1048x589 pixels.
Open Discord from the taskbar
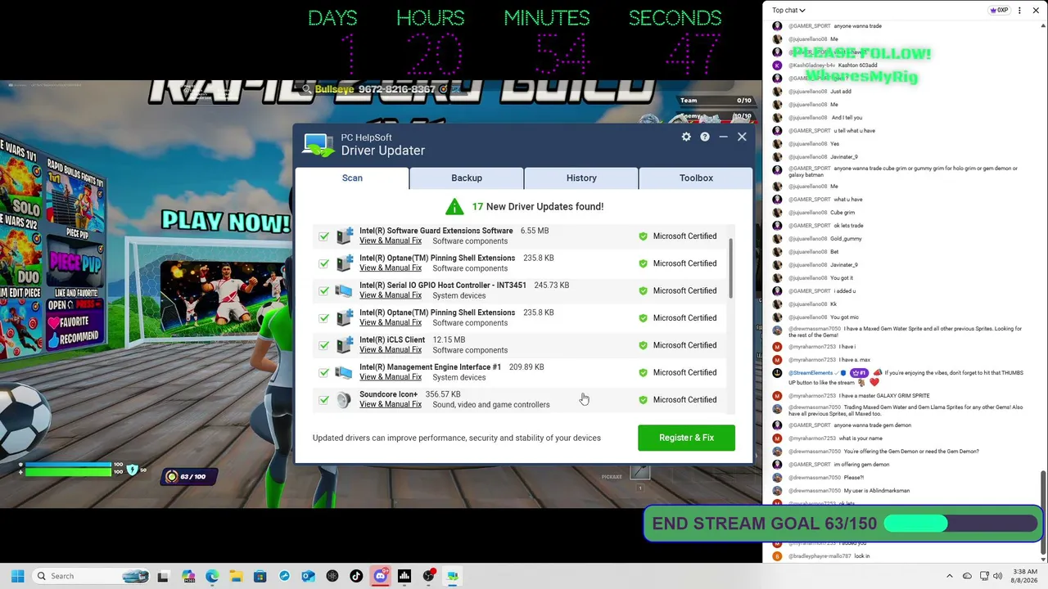pyautogui.click(x=380, y=576)
